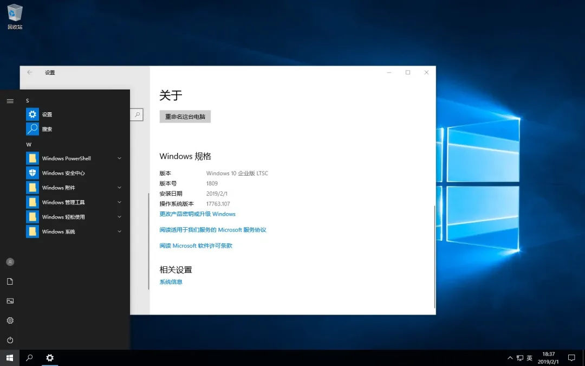Open taskbar search magnifier
This screenshot has height=366, width=585.
point(29,358)
